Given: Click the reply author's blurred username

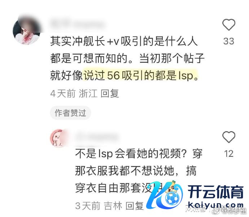Looking at the screenshot, I should (x=97, y=137).
